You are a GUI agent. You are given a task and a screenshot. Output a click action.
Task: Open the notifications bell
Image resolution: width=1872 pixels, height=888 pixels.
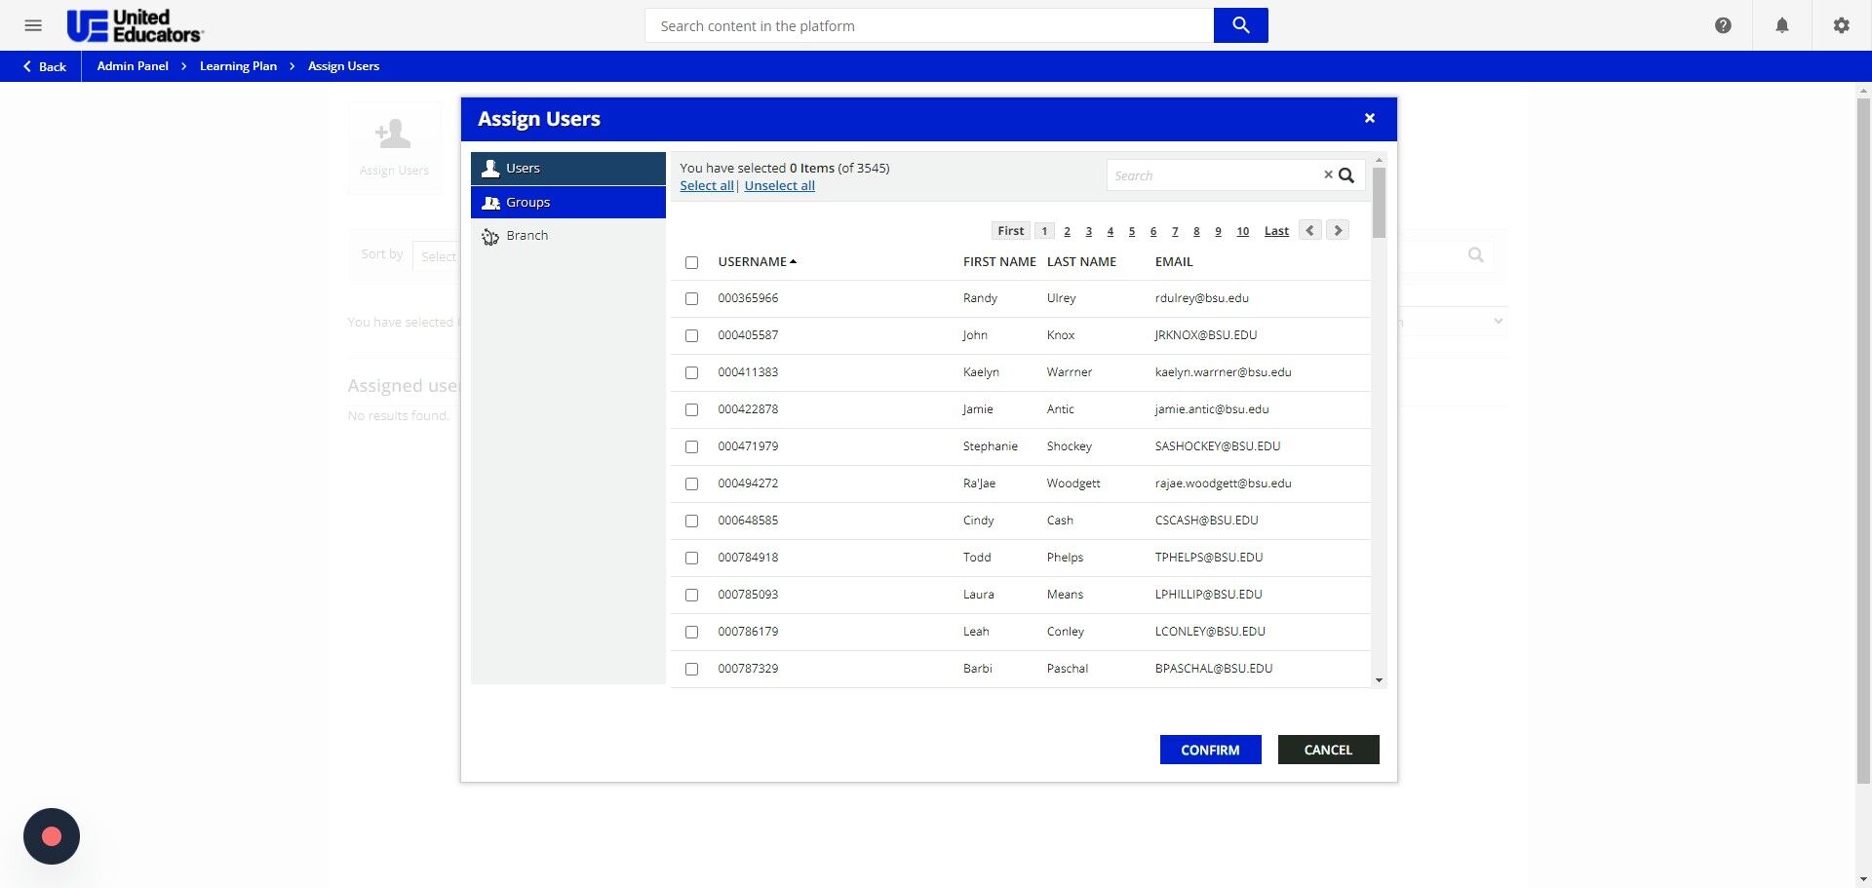click(x=1781, y=25)
